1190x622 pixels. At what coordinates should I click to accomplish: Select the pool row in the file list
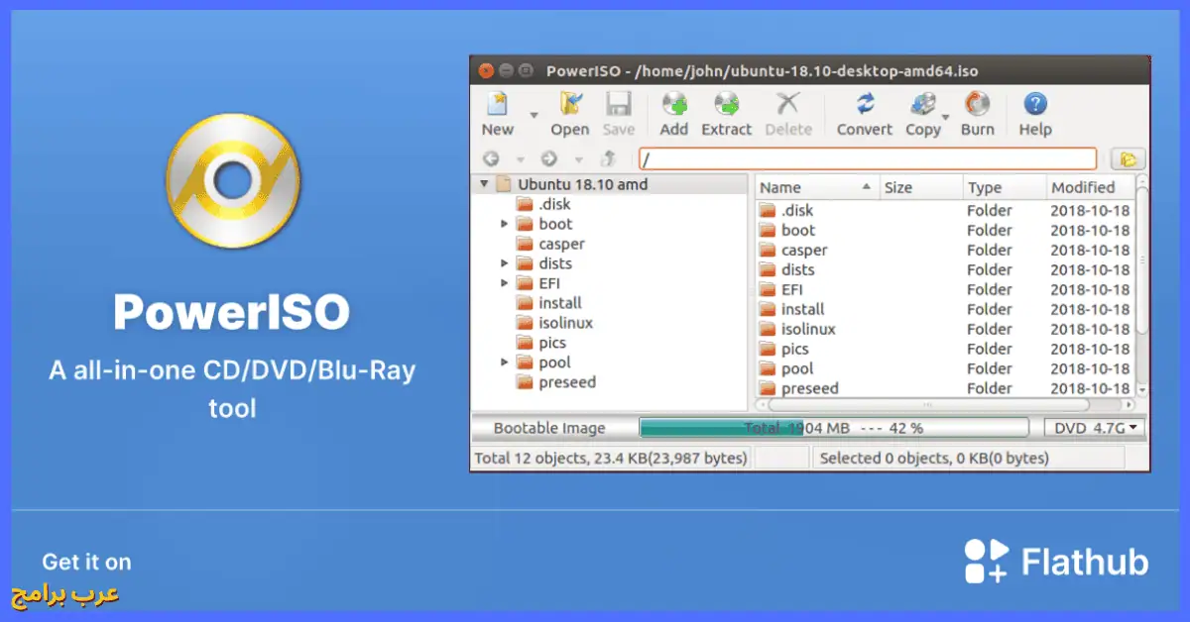[944, 368]
